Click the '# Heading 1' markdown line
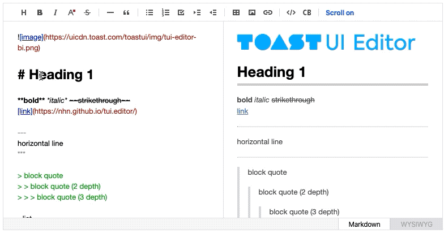444x233 pixels. 55,75
